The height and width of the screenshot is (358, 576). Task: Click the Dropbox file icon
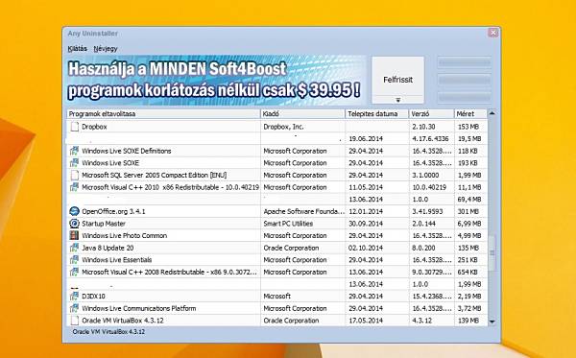pos(74,127)
